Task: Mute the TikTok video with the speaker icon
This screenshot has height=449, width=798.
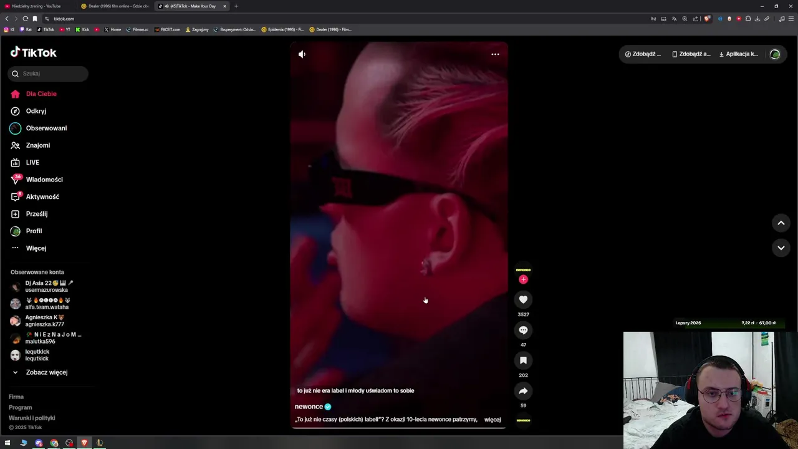Action: pyautogui.click(x=302, y=54)
